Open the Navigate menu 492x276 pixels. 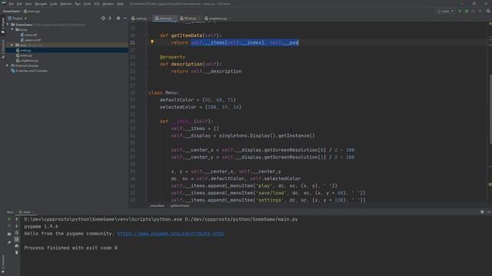[x=41, y=4]
